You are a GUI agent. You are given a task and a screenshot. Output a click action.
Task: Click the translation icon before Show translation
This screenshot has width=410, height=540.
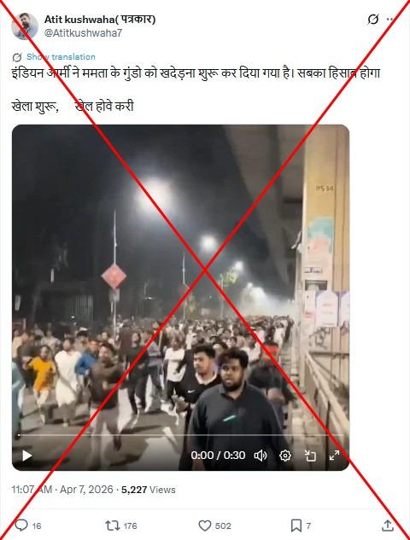coord(17,57)
